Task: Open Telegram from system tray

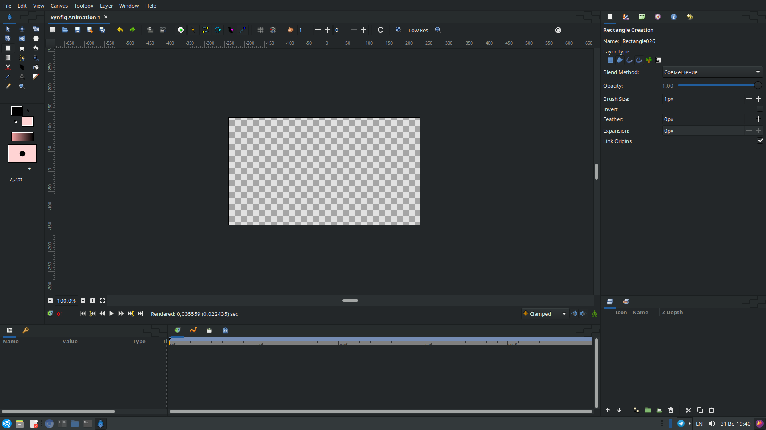Action: [x=681, y=424]
